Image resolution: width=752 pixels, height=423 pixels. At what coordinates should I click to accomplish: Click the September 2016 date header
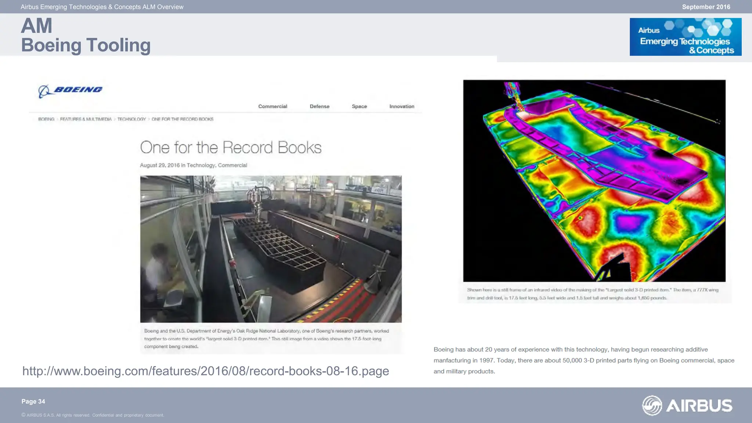[706, 7]
